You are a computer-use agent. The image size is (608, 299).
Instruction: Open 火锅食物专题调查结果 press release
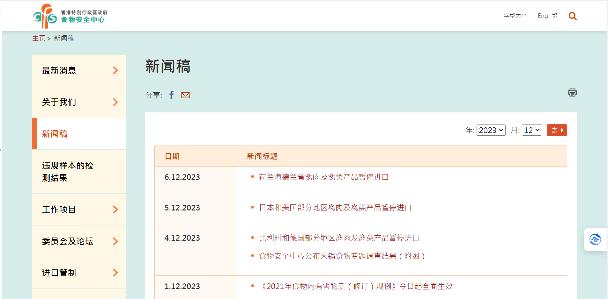click(342, 256)
